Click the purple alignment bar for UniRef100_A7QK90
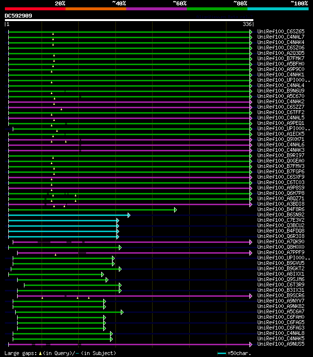Screen dimensions: 313x357 [x=132, y=242]
